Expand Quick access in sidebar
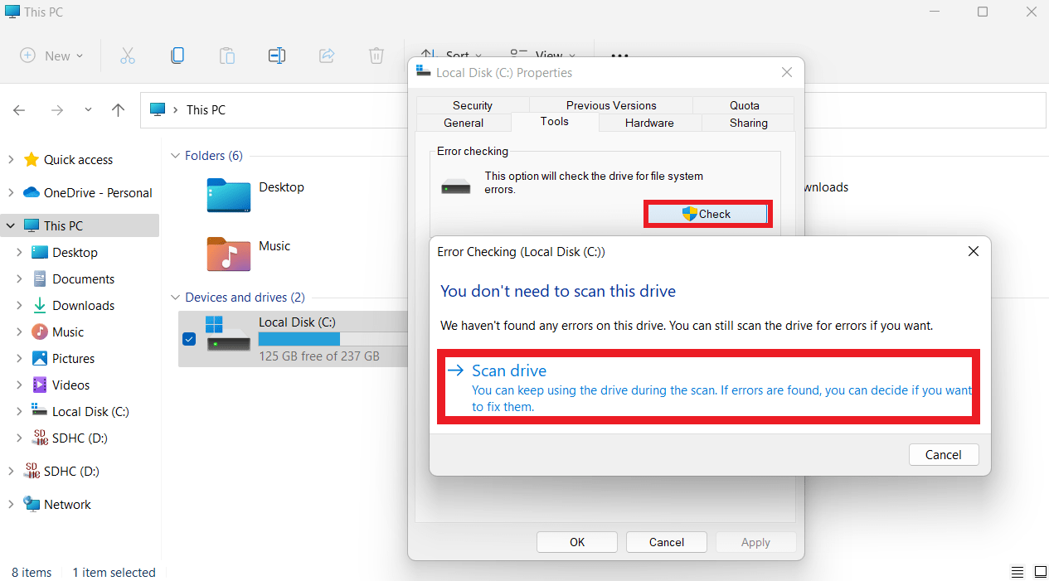1049x581 pixels. pyautogui.click(x=11, y=159)
